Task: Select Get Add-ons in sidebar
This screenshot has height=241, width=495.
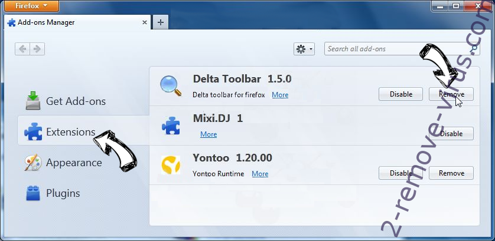Action: tap(76, 101)
